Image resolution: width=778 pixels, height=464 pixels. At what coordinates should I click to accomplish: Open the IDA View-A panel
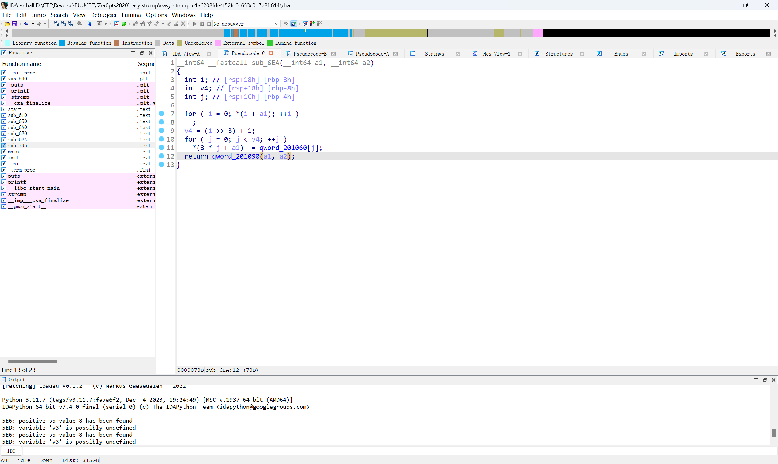(x=185, y=53)
